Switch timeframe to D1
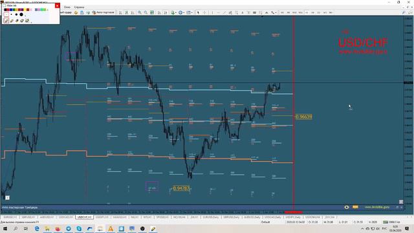This screenshot has height=233, width=414. (319, 12)
